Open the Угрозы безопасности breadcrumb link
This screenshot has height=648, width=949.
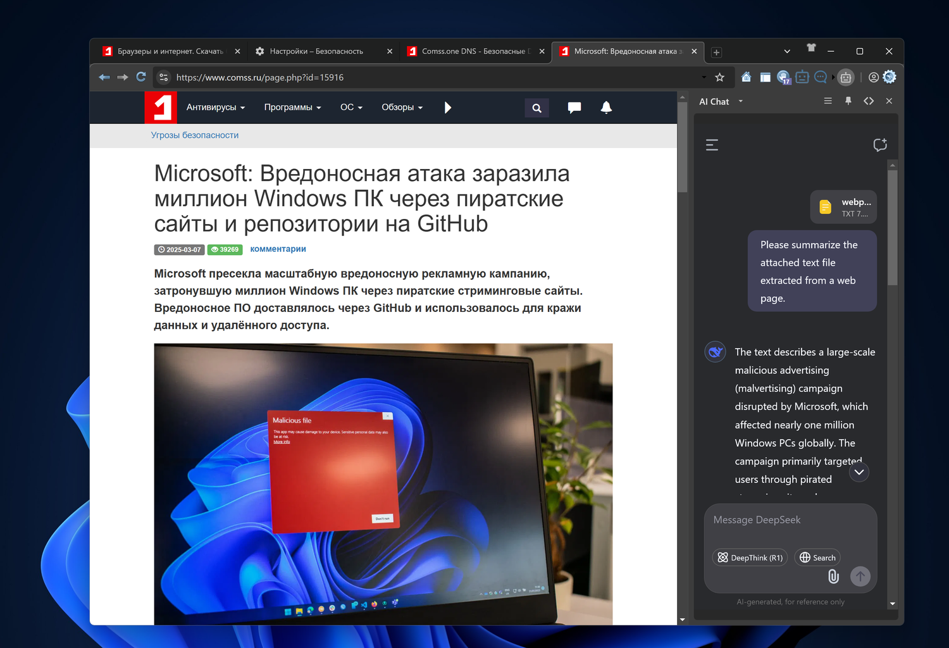[x=195, y=135]
